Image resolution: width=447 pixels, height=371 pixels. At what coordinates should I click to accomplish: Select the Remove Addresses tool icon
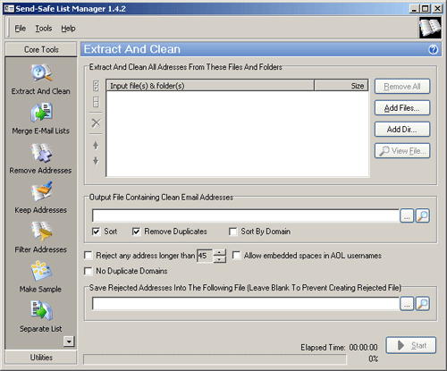point(41,153)
